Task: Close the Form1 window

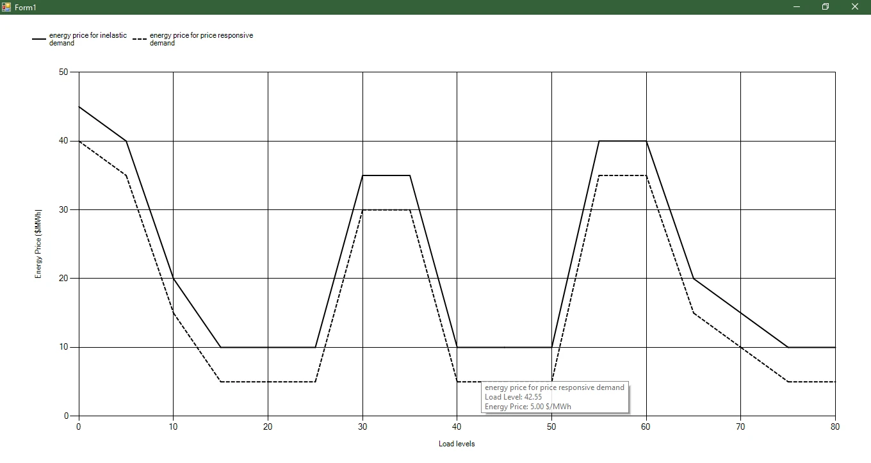Action: [854, 7]
